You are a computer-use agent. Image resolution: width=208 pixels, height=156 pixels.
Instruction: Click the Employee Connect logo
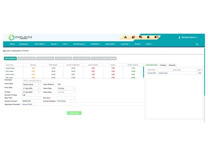(x=20, y=37)
